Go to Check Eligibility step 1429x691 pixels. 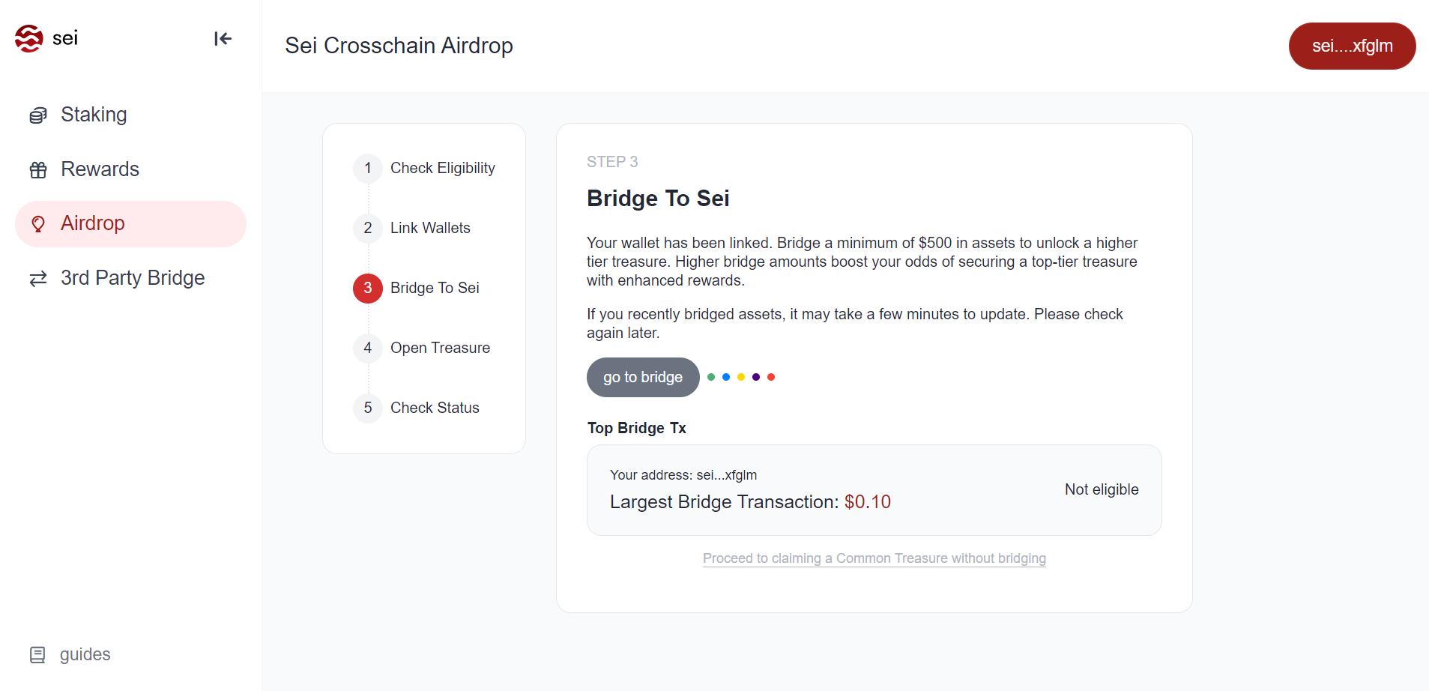pos(443,168)
